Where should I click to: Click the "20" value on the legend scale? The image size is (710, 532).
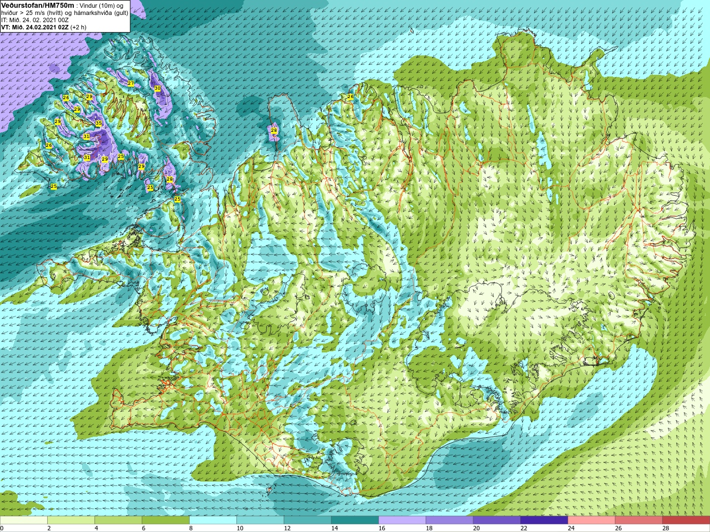coord(476,528)
